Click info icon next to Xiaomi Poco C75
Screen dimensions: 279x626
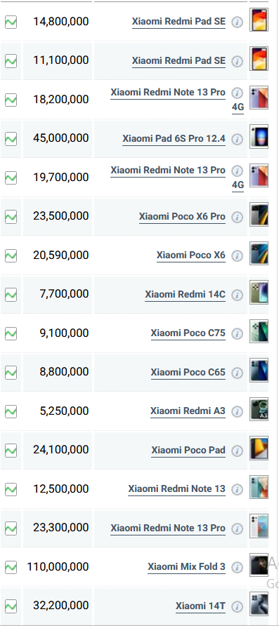237,333
